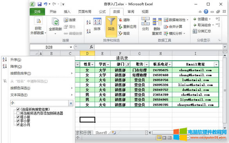Image resolution: width=229 pixels, height=143 pixels.
Task: Toggle the Select All Search Results checkbox
Action: coord(18,109)
